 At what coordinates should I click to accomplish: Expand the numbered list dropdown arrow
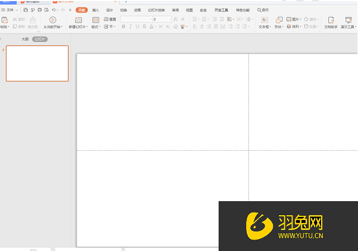pyautogui.click(x=208, y=20)
